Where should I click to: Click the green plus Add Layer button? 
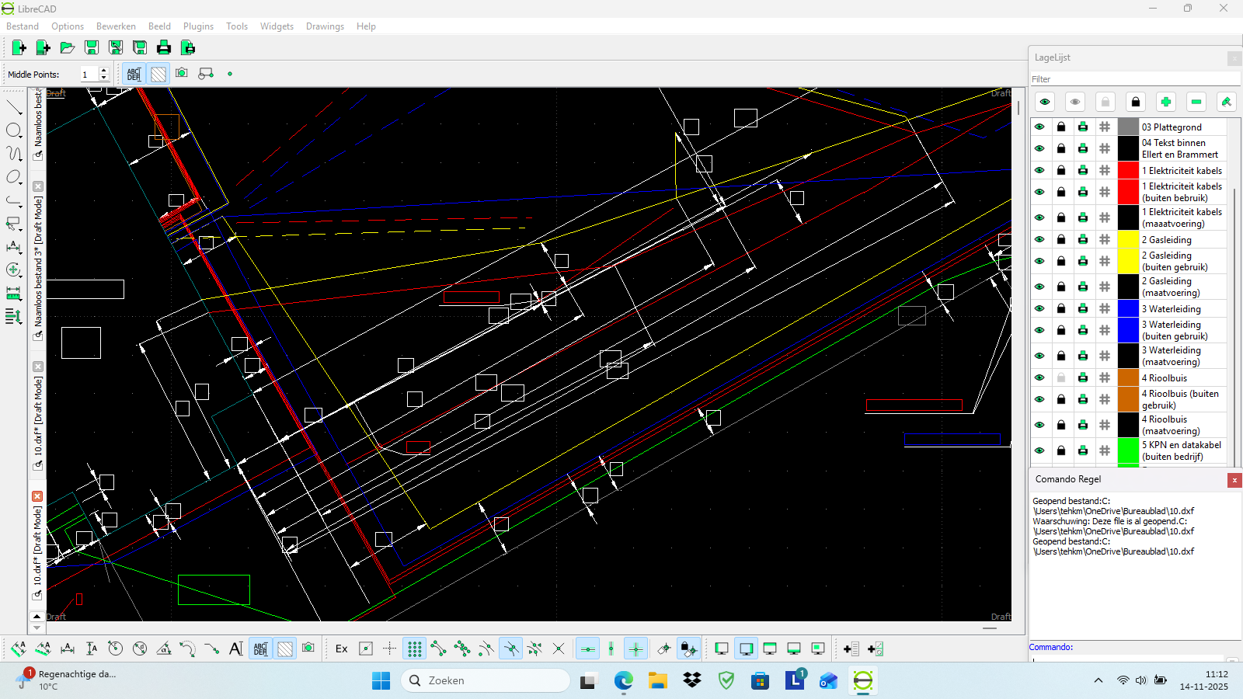[x=1165, y=102]
